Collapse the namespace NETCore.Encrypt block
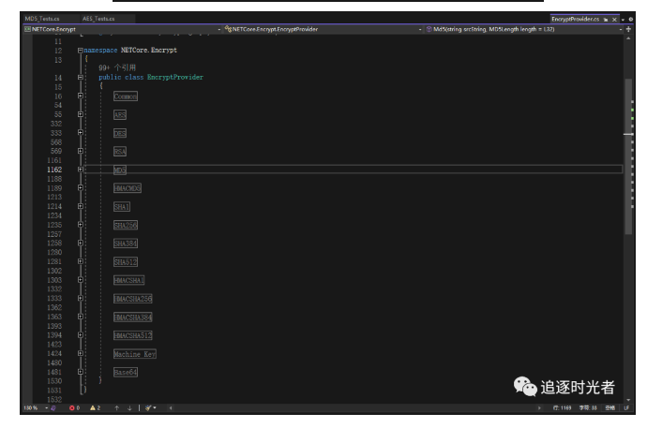This screenshot has height=428, width=662. tap(81, 51)
